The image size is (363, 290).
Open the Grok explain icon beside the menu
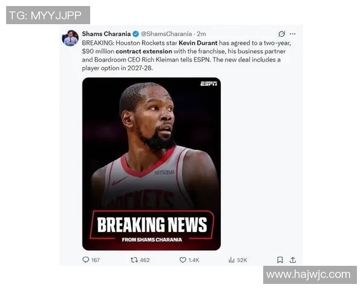point(281,34)
